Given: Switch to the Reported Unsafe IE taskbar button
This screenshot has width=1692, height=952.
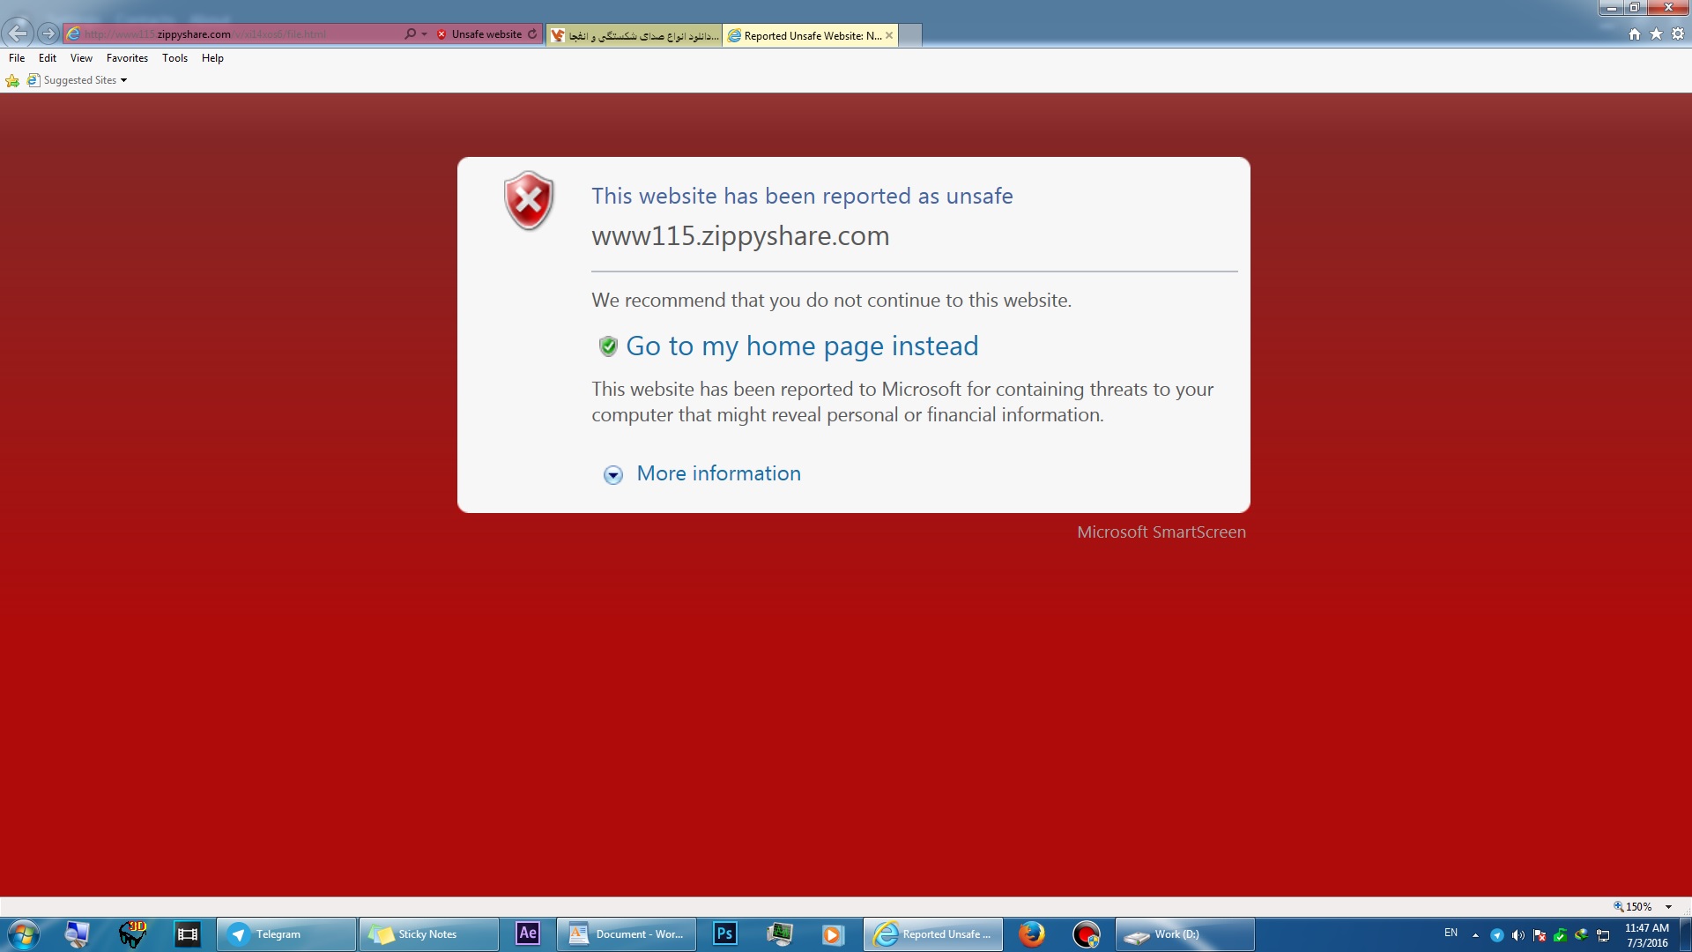Looking at the screenshot, I should [x=933, y=934].
